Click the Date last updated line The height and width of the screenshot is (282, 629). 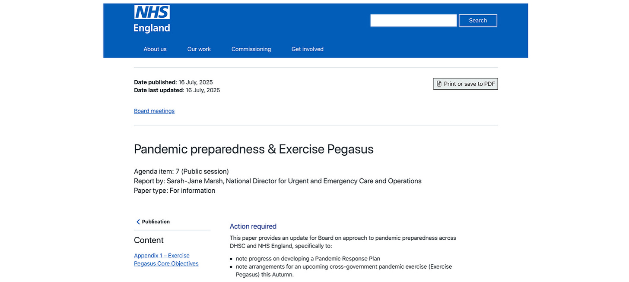pos(177,90)
